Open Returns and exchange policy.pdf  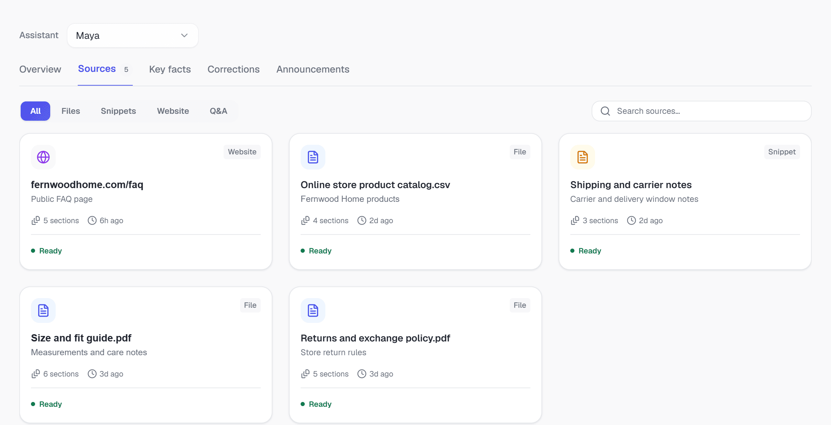pos(375,338)
